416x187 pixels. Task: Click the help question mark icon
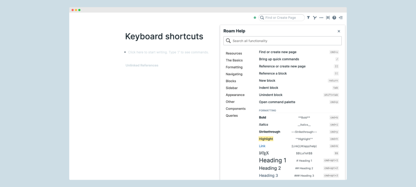334,18
